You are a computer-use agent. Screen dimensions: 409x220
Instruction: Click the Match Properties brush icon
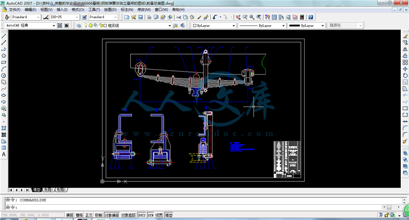click(x=199, y=17)
